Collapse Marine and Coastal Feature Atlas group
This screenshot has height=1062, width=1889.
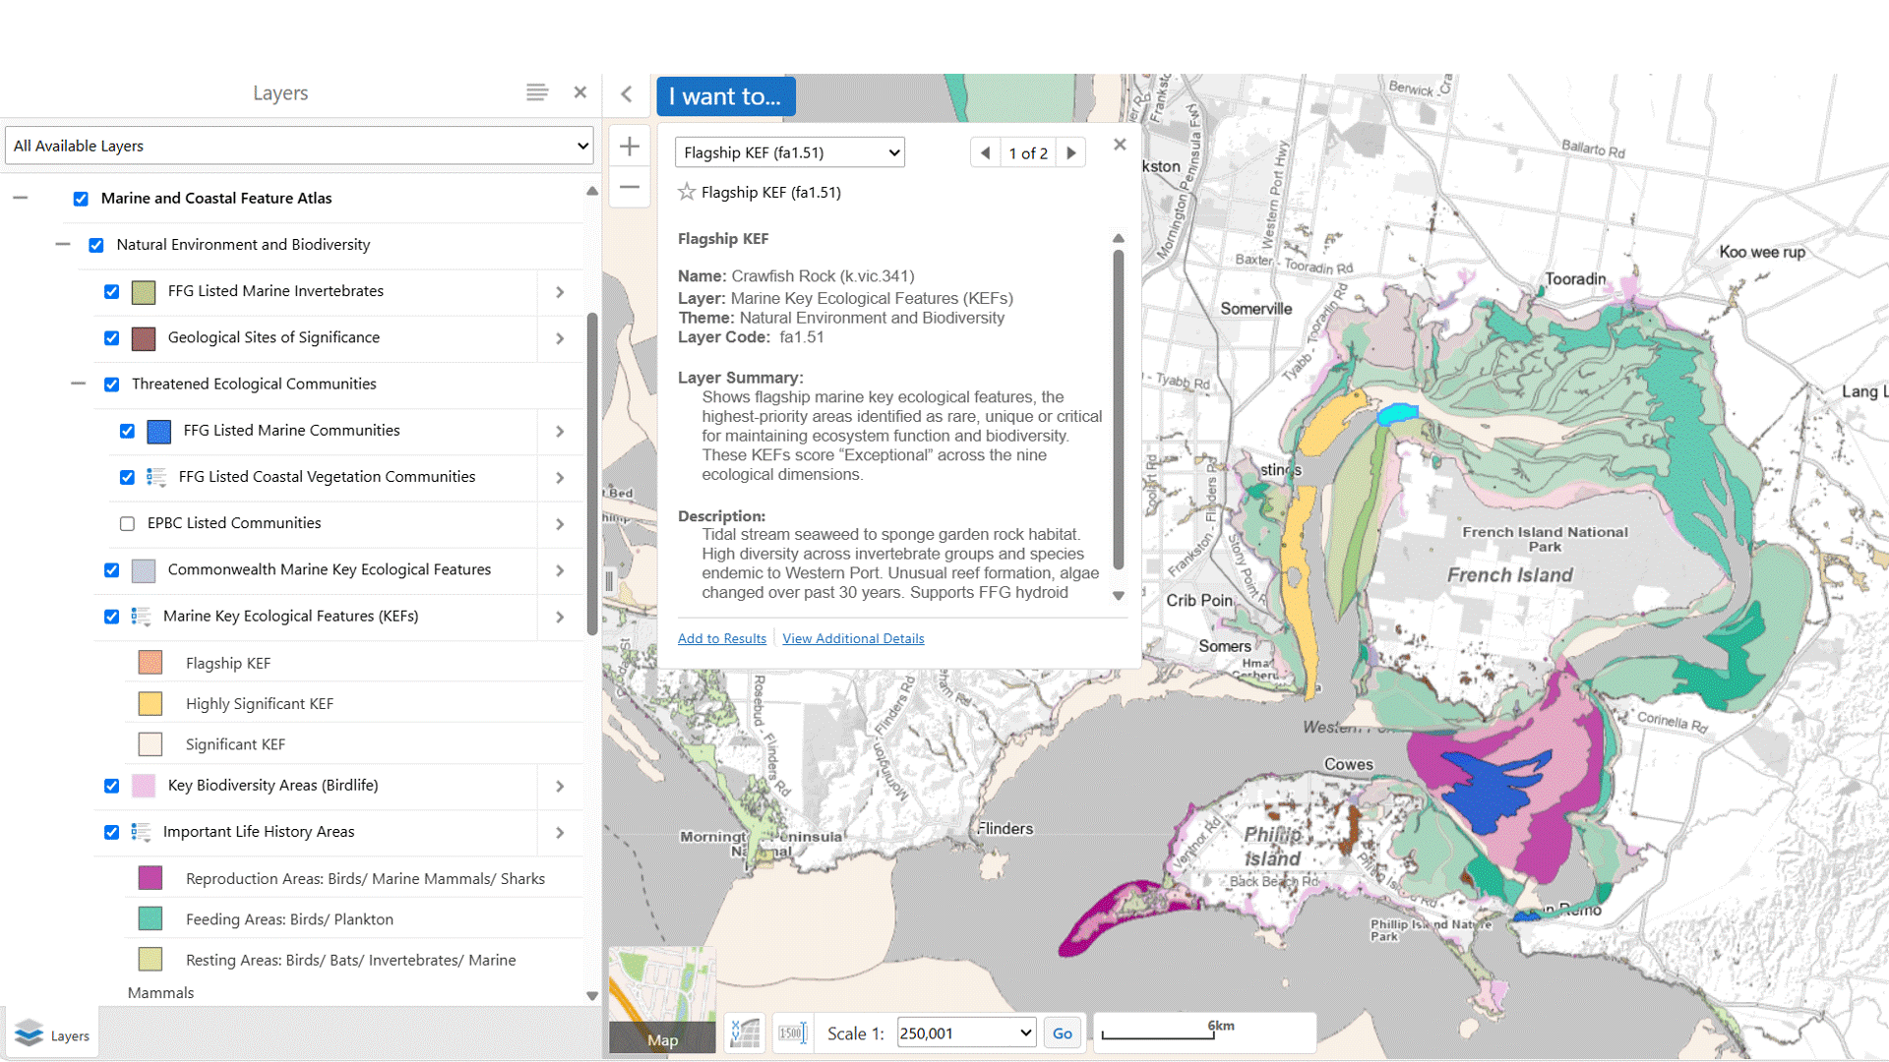[x=20, y=198]
